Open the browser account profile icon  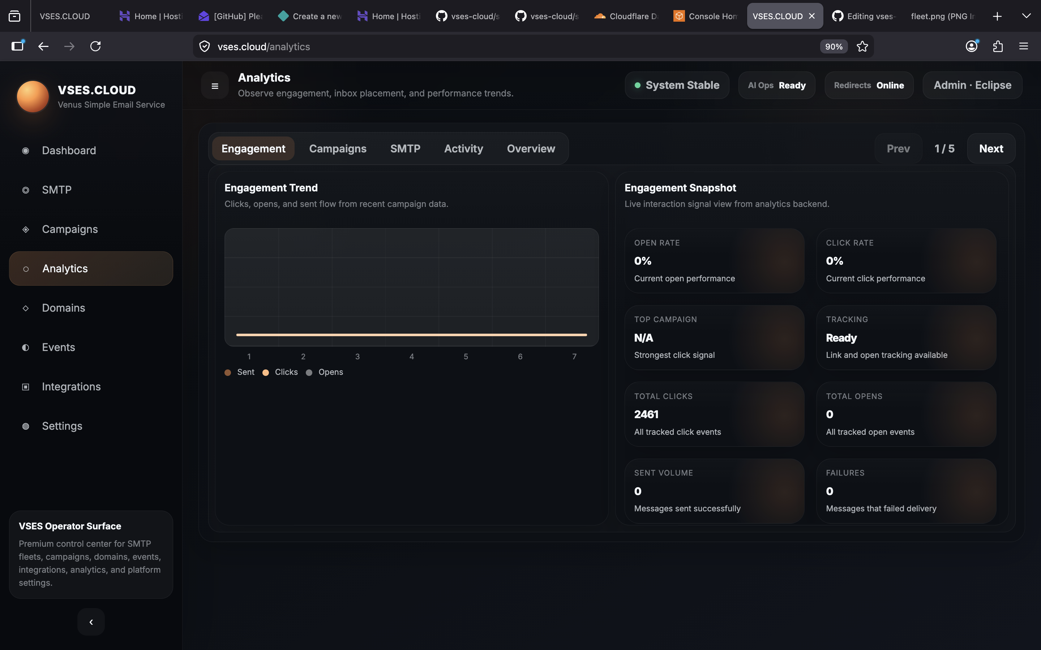coord(971,47)
